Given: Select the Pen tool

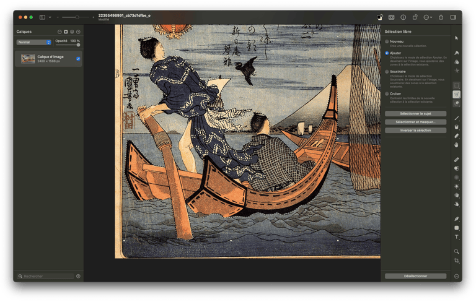Looking at the screenshot, I should [x=456, y=219].
